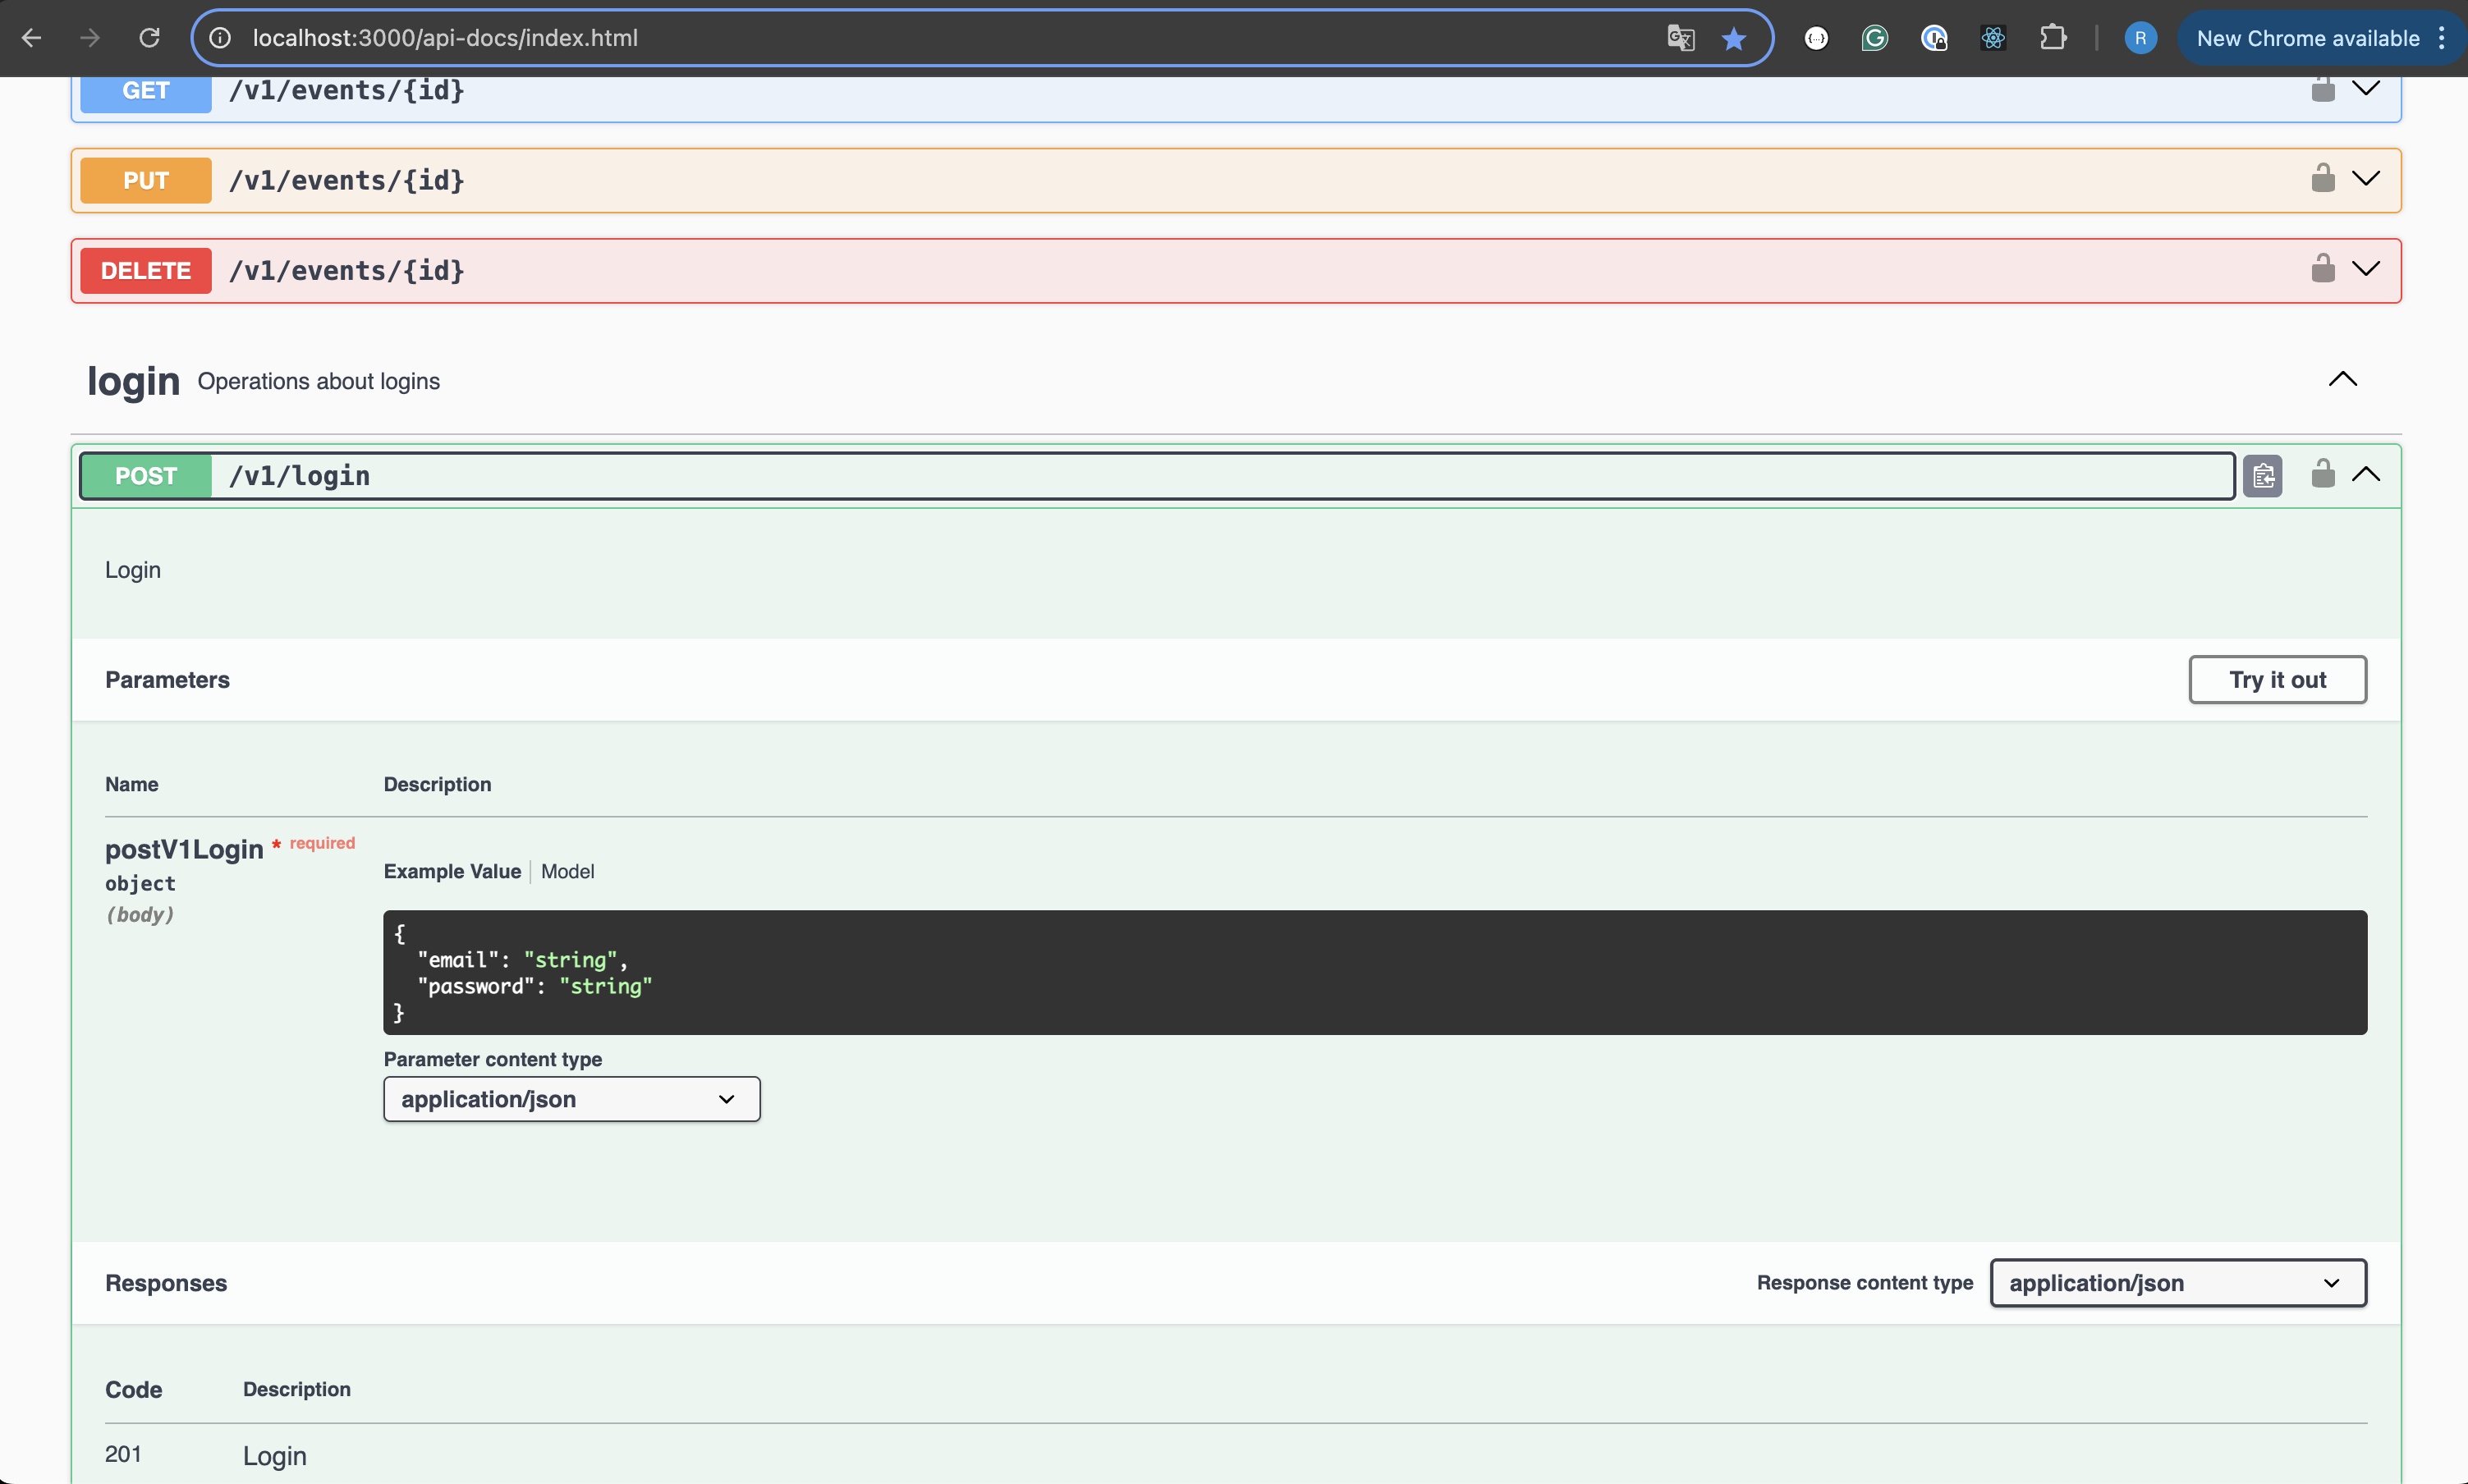Click authorization lock on DELETE /v1/events/{id}
Screen dimensions: 2468x1484
[x=2322, y=268]
